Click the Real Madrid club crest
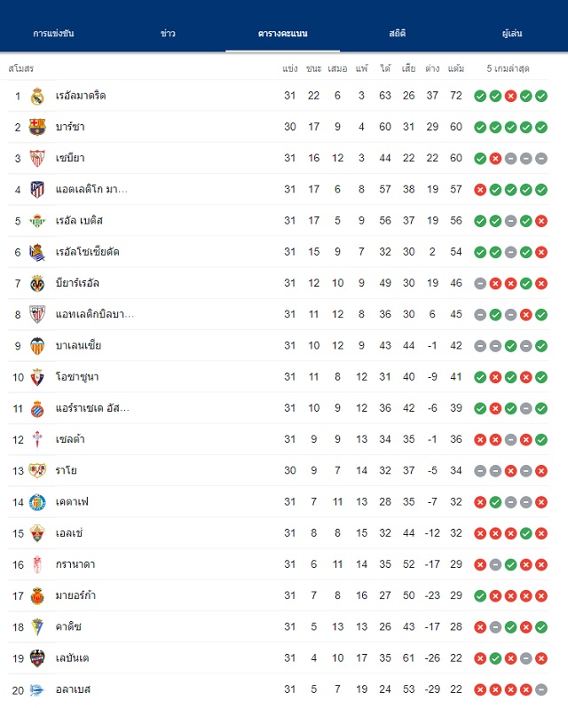568x708 pixels. [37, 96]
